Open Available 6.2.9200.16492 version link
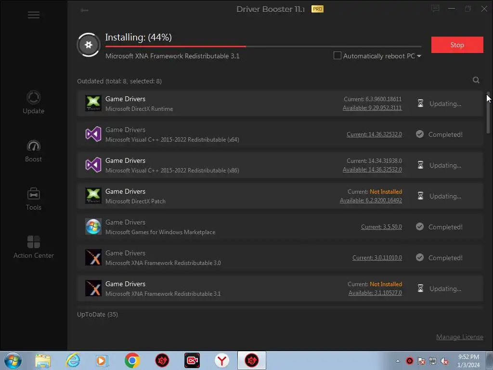 [371, 200]
